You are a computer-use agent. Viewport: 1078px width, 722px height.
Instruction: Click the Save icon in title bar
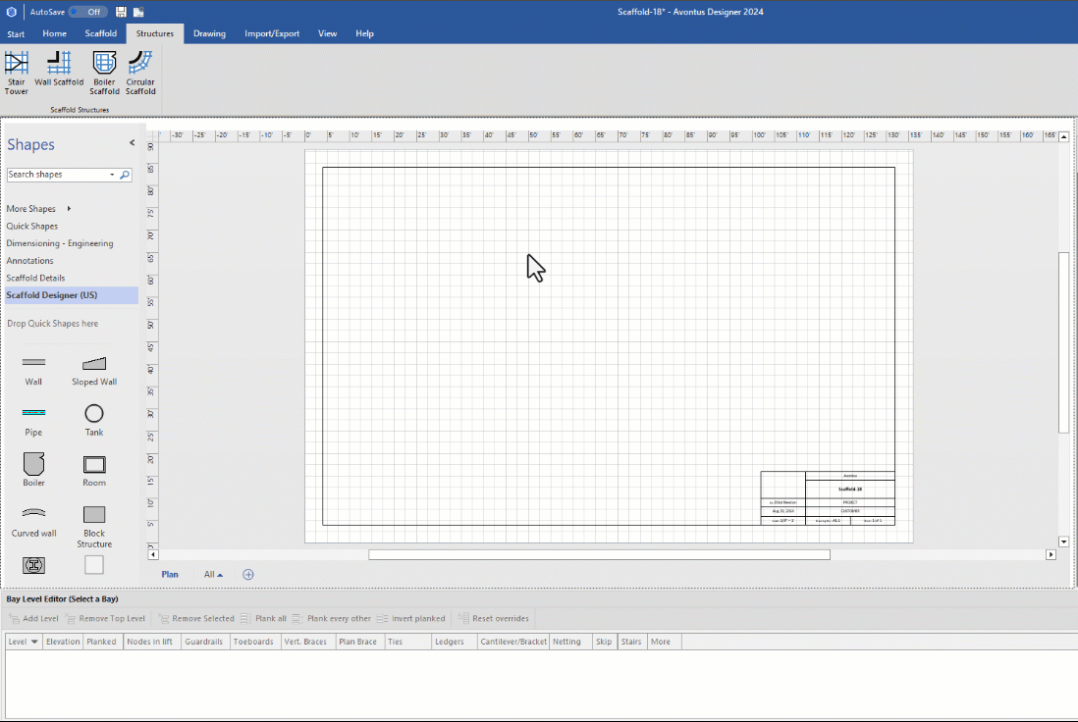coord(121,12)
